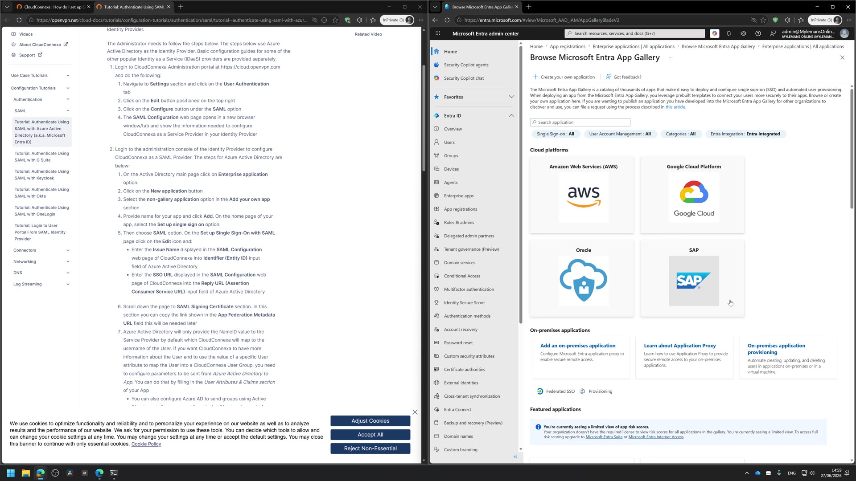Expand Connectors in docs sidebar
Screen dimensions: 856x481
(68, 250)
